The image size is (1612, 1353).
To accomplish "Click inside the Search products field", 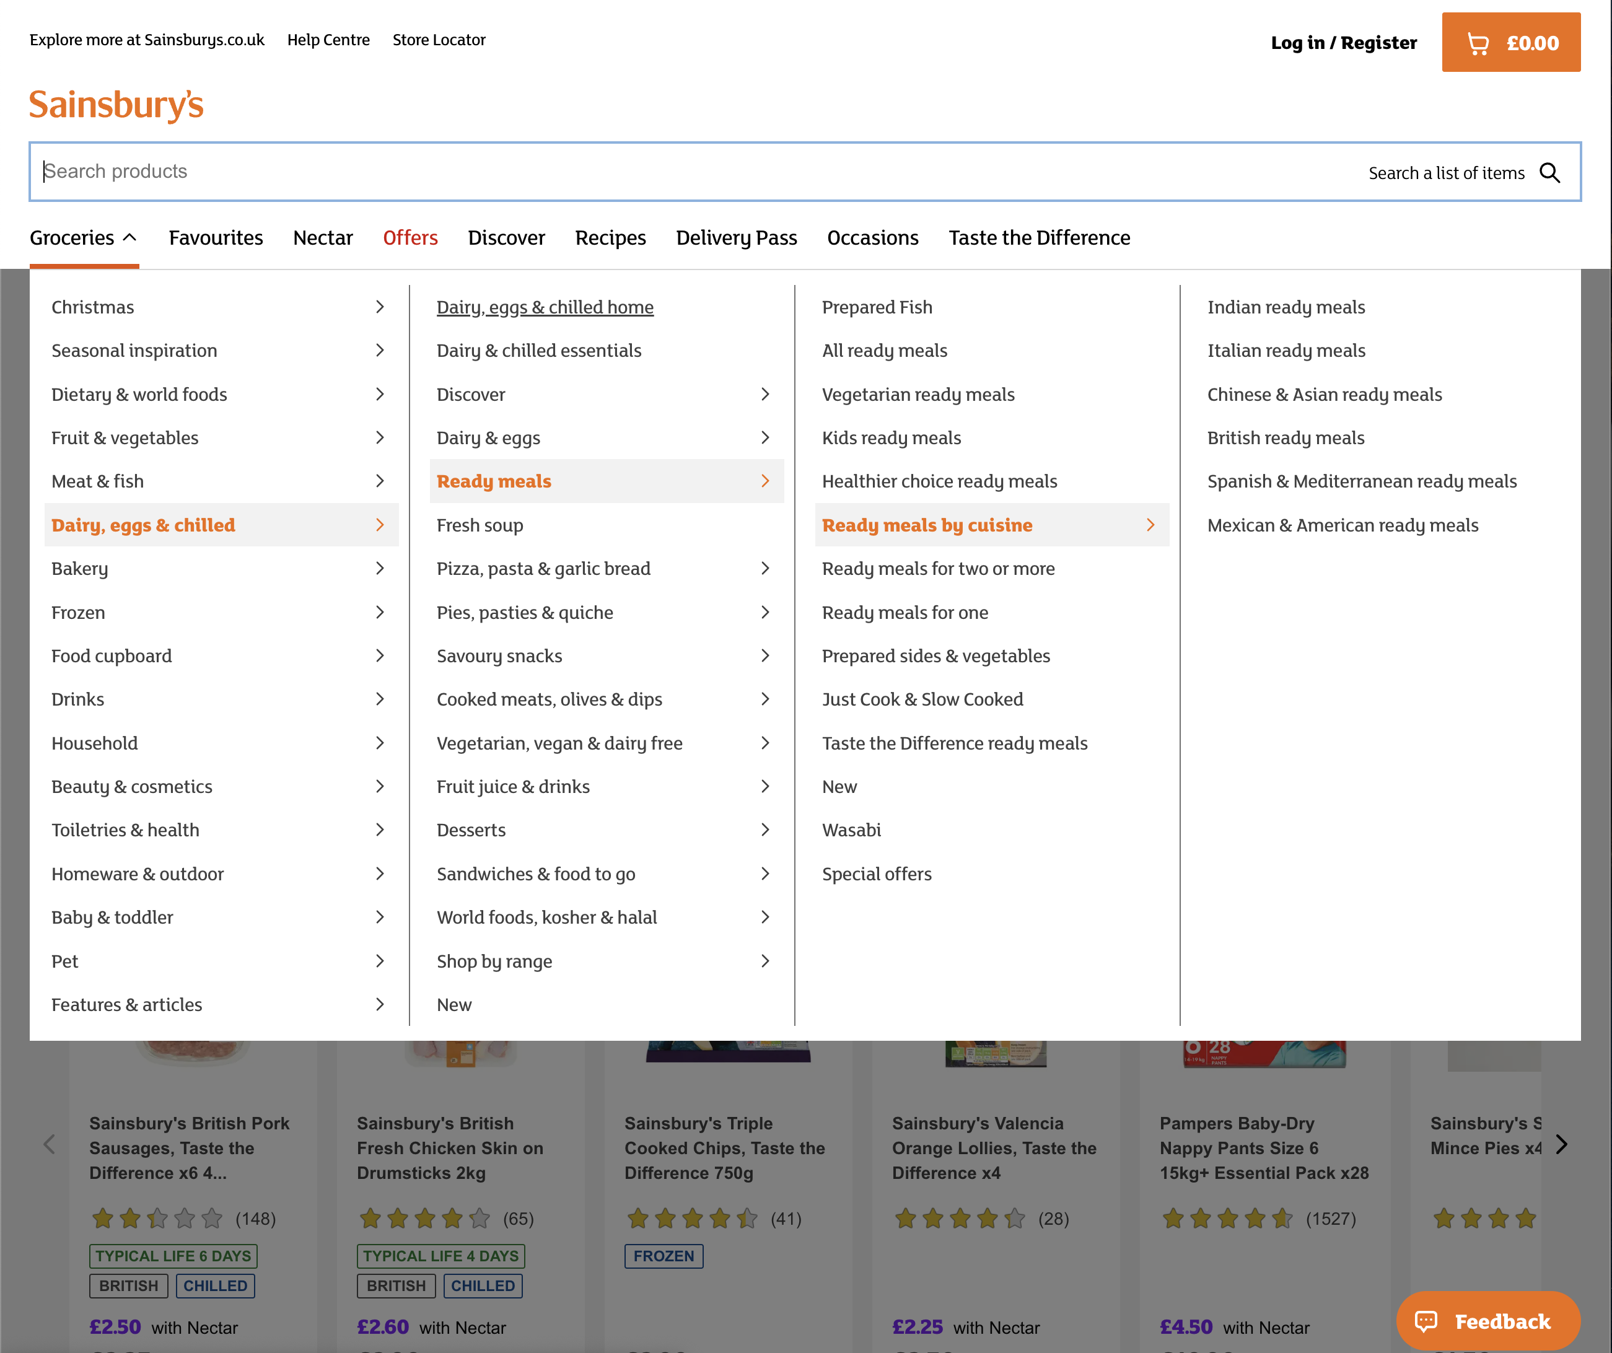I will tap(307, 171).
